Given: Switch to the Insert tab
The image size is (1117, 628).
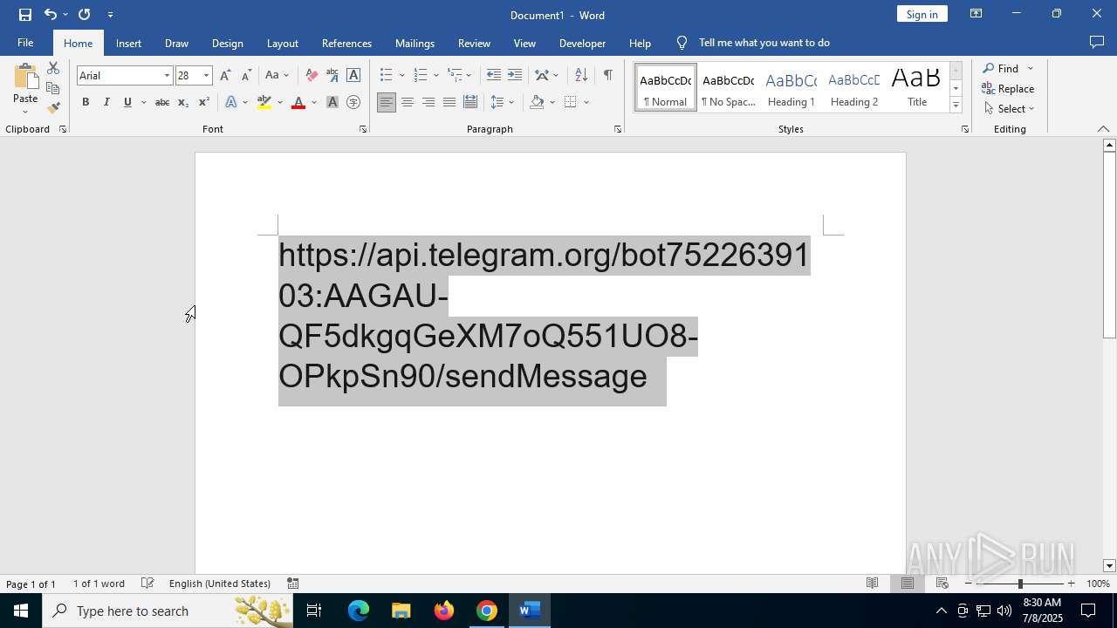Looking at the screenshot, I should click(128, 43).
